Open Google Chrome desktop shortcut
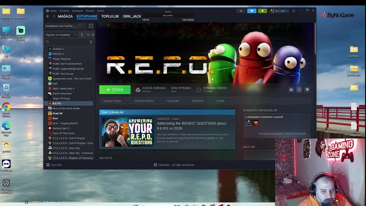This screenshot has width=366, height=206. pyautogui.click(x=6, y=110)
